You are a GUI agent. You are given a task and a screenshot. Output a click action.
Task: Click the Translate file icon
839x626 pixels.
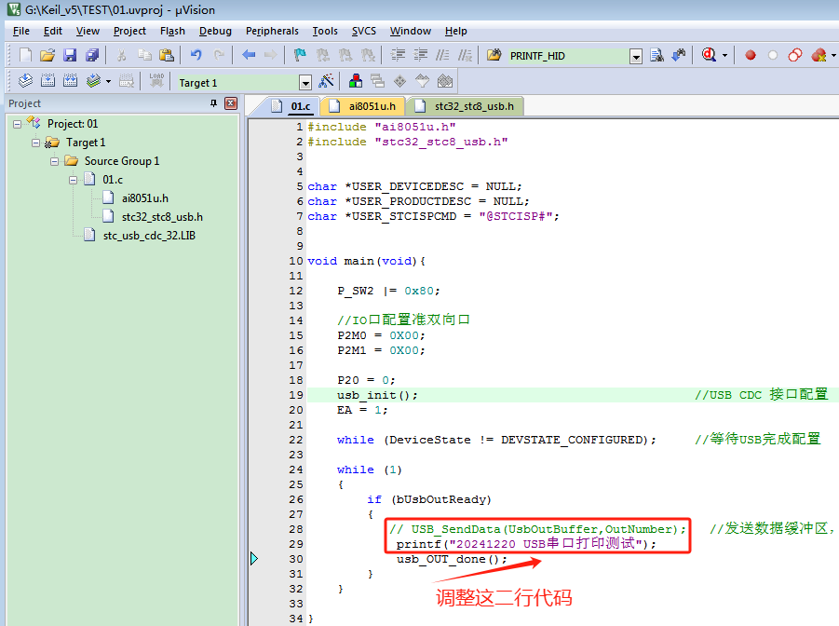point(25,81)
